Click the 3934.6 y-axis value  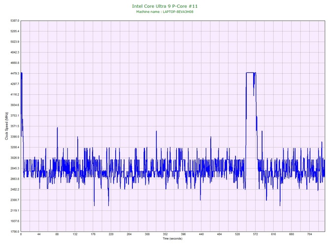coord(15,105)
